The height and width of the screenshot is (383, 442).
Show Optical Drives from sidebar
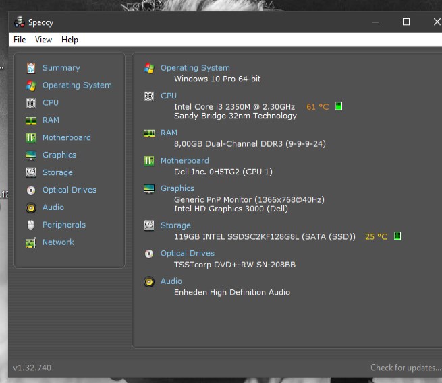pos(70,190)
